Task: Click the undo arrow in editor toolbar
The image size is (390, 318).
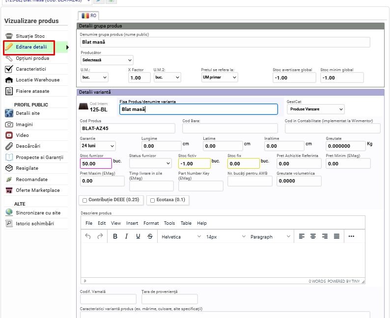Action: point(88,237)
